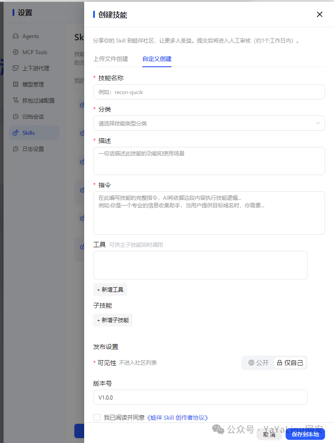Switch to the 自定义创建 tab
The height and width of the screenshot is (443, 334).
157,59
